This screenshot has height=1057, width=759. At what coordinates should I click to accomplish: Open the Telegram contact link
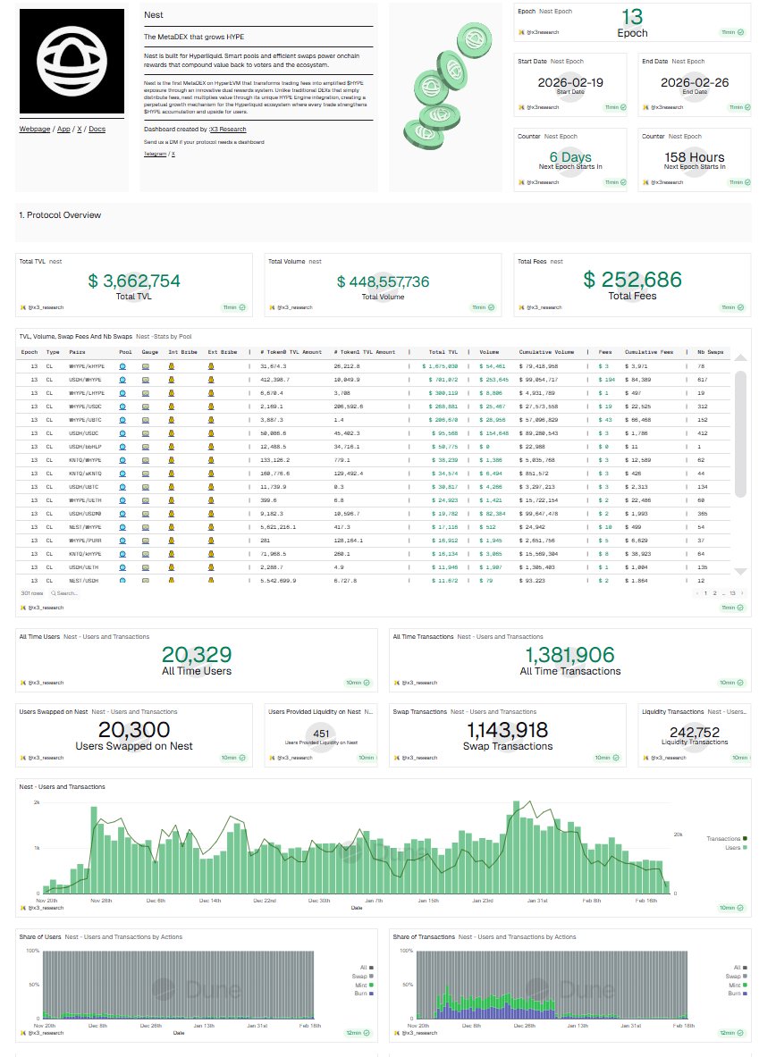[x=156, y=154]
